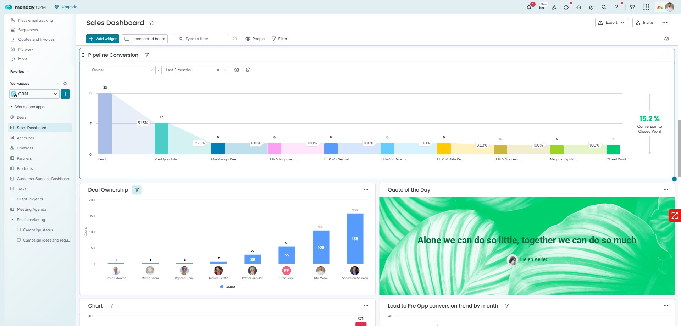This screenshot has width=681, height=326.
Task: Expand the Favorites section
Action: (19, 72)
